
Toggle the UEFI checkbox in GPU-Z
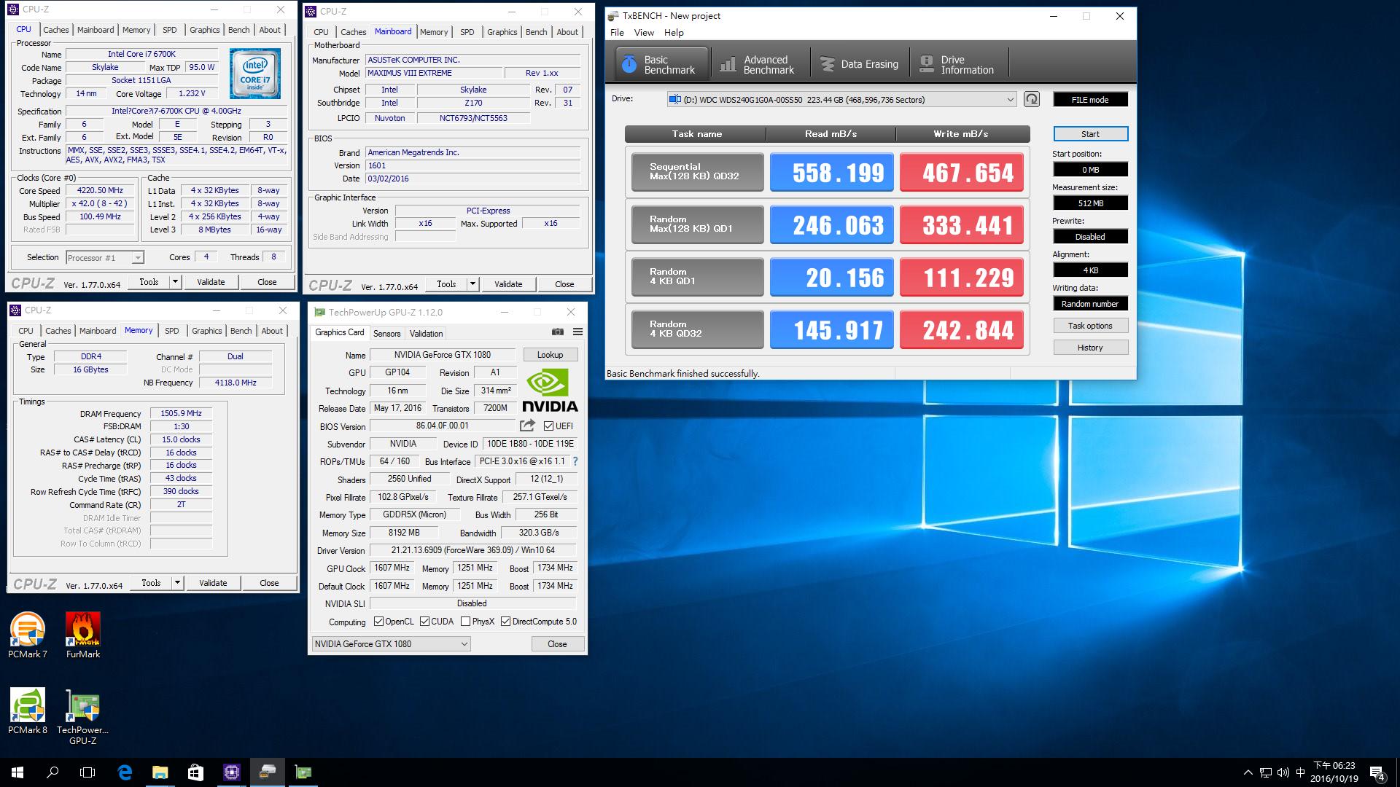tap(548, 426)
